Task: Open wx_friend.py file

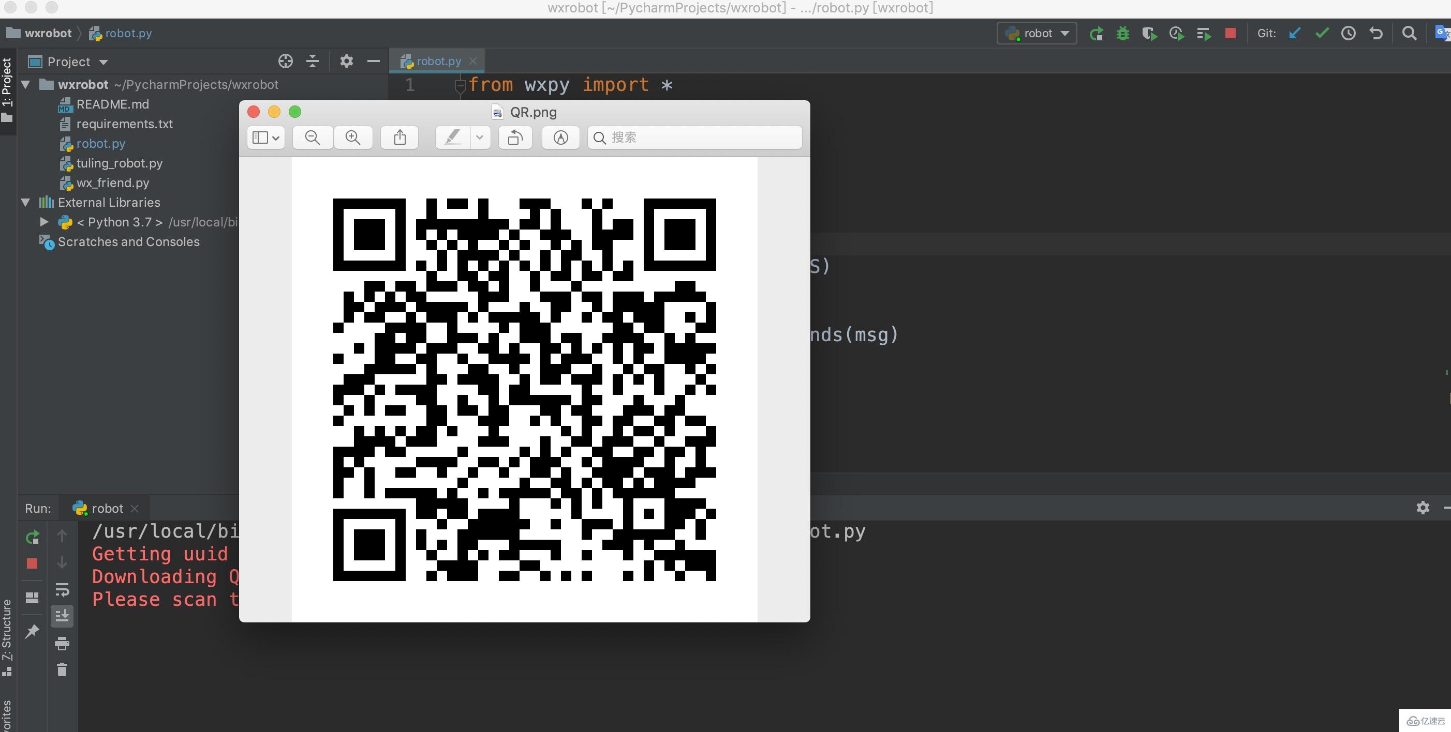Action: [x=113, y=184]
